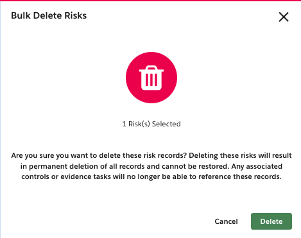Click the red trash can icon
301x238 pixels.
click(151, 78)
